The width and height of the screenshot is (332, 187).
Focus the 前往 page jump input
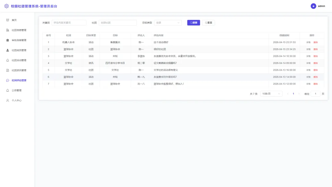click(315, 94)
